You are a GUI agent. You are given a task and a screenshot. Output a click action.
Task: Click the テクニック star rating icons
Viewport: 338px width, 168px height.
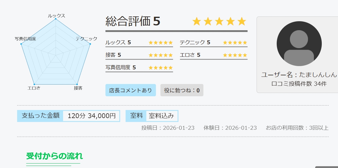235,42
